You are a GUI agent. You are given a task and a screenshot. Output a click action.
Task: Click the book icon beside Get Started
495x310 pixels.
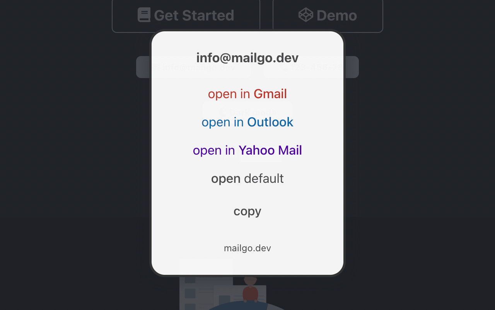144,15
